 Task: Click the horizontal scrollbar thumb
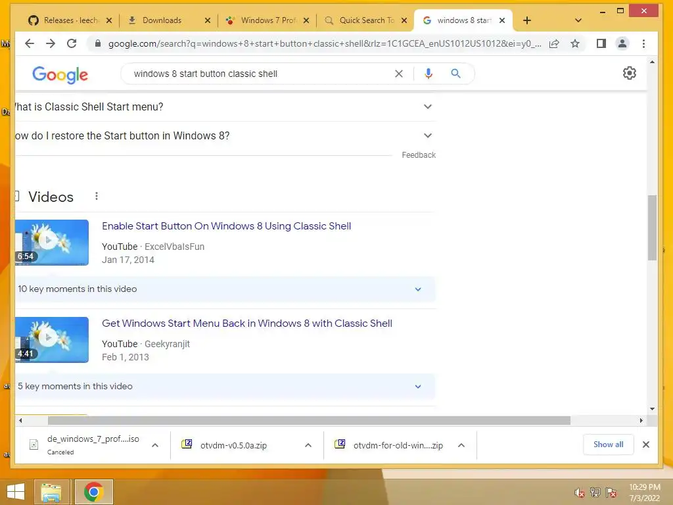point(309,420)
